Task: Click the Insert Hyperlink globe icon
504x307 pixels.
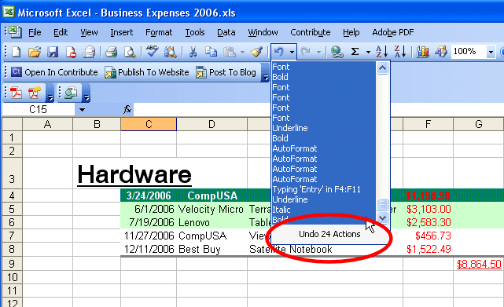Action: click(x=337, y=52)
